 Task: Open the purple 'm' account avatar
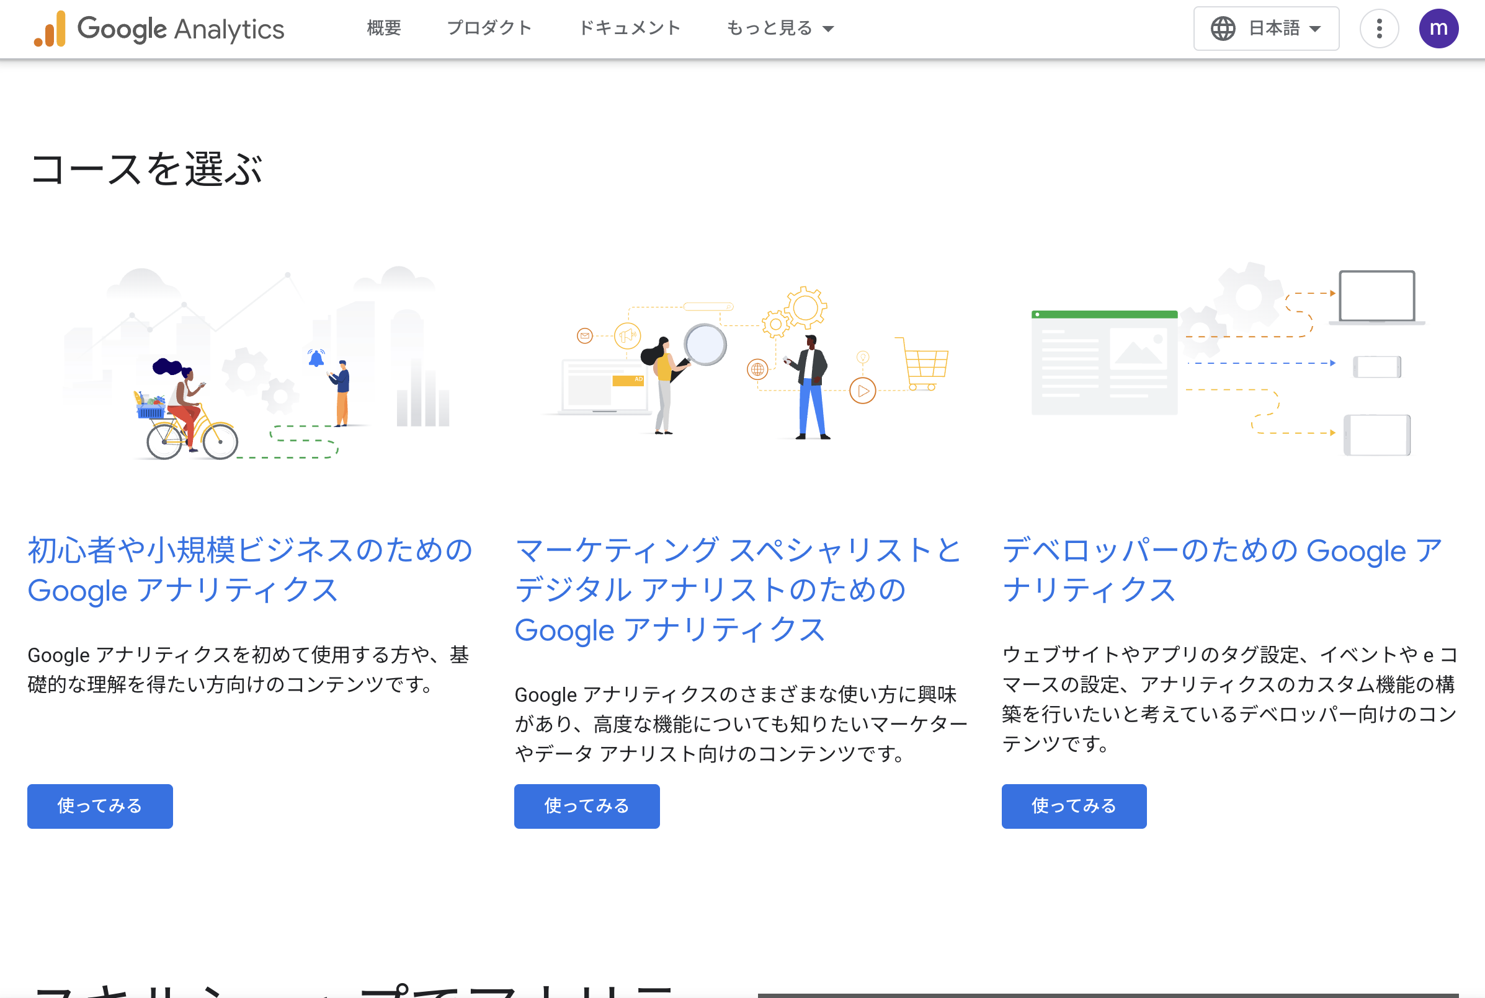(1438, 29)
